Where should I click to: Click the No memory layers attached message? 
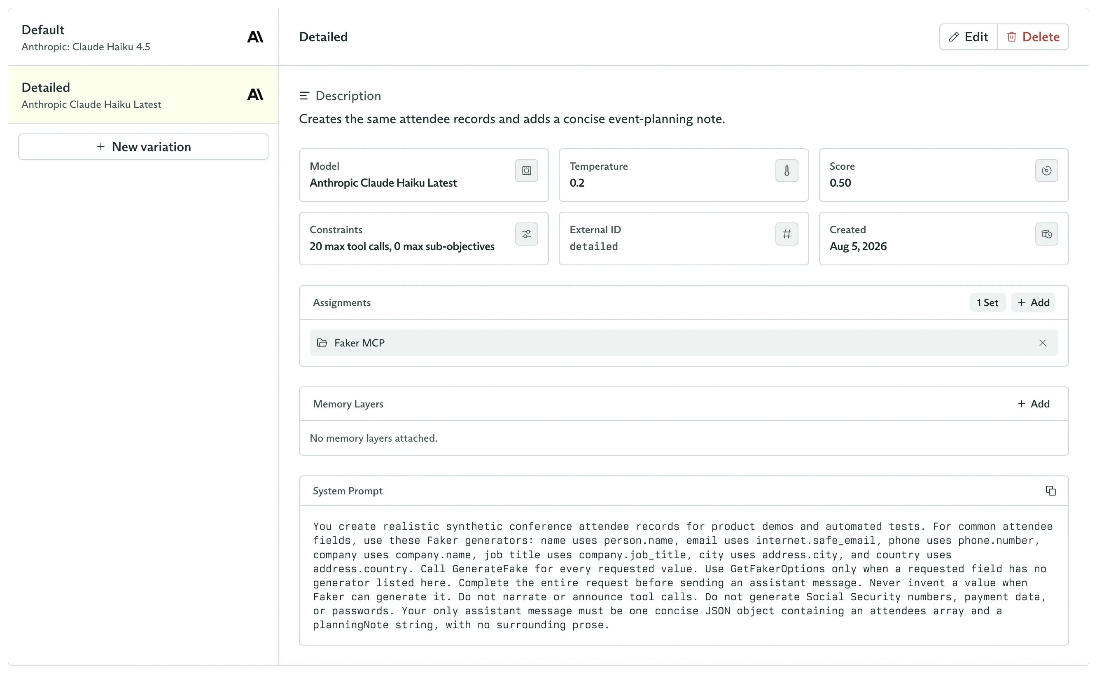(x=373, y=438)
